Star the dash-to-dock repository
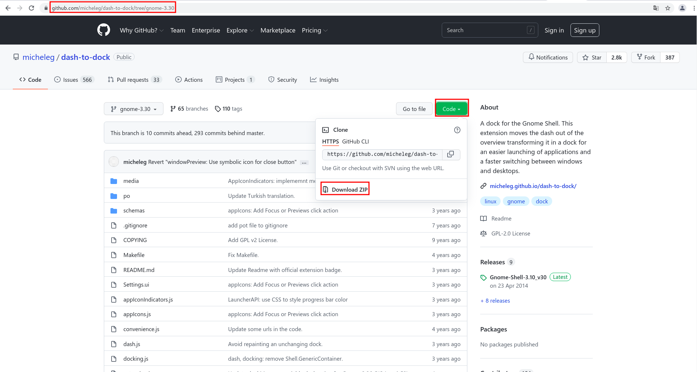Viewport: 697px width, 372px height. [x=592, y=57]
